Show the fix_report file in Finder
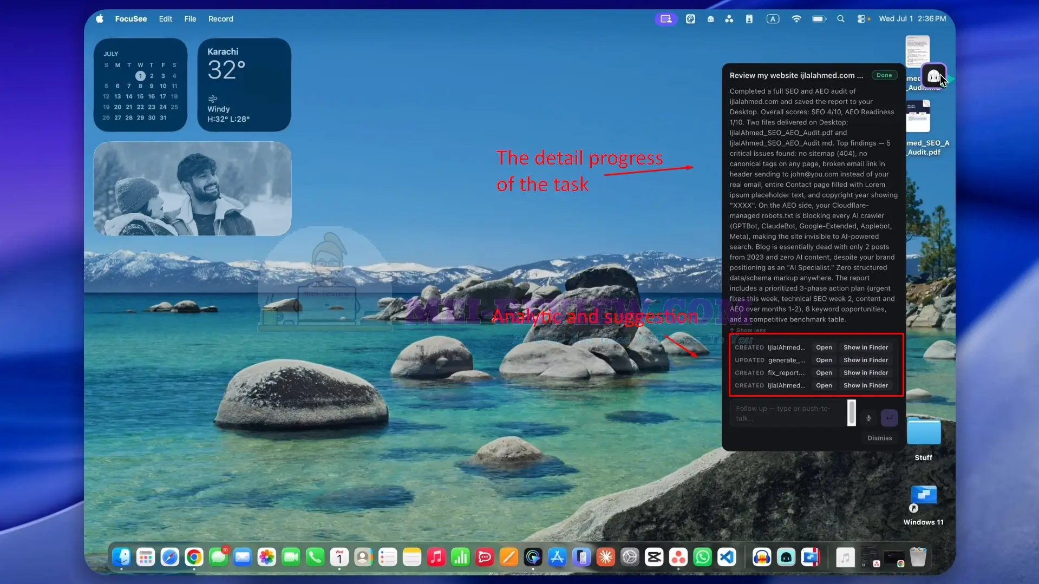Viewport: 1039px width, 584px height. pyautogui.click(x=865, y=373)
